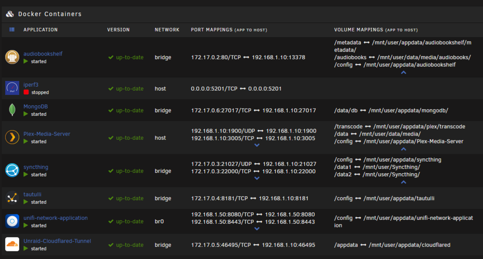Click port mapping 172.17.0.2:80/TCP for audiobookshelf
This screenshot has width=483, height=259.
[248, 57]
